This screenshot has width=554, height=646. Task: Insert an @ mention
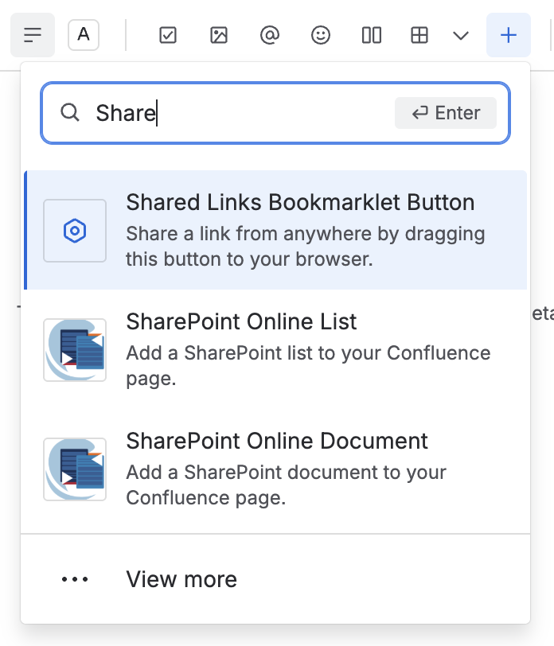(270, 35)
